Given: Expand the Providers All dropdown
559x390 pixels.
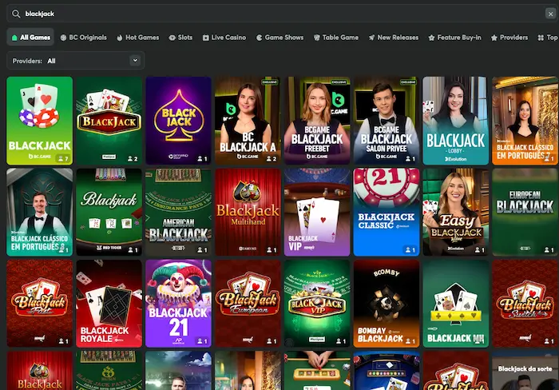Looking at the screenshot, I should click(x=76, y=61).
